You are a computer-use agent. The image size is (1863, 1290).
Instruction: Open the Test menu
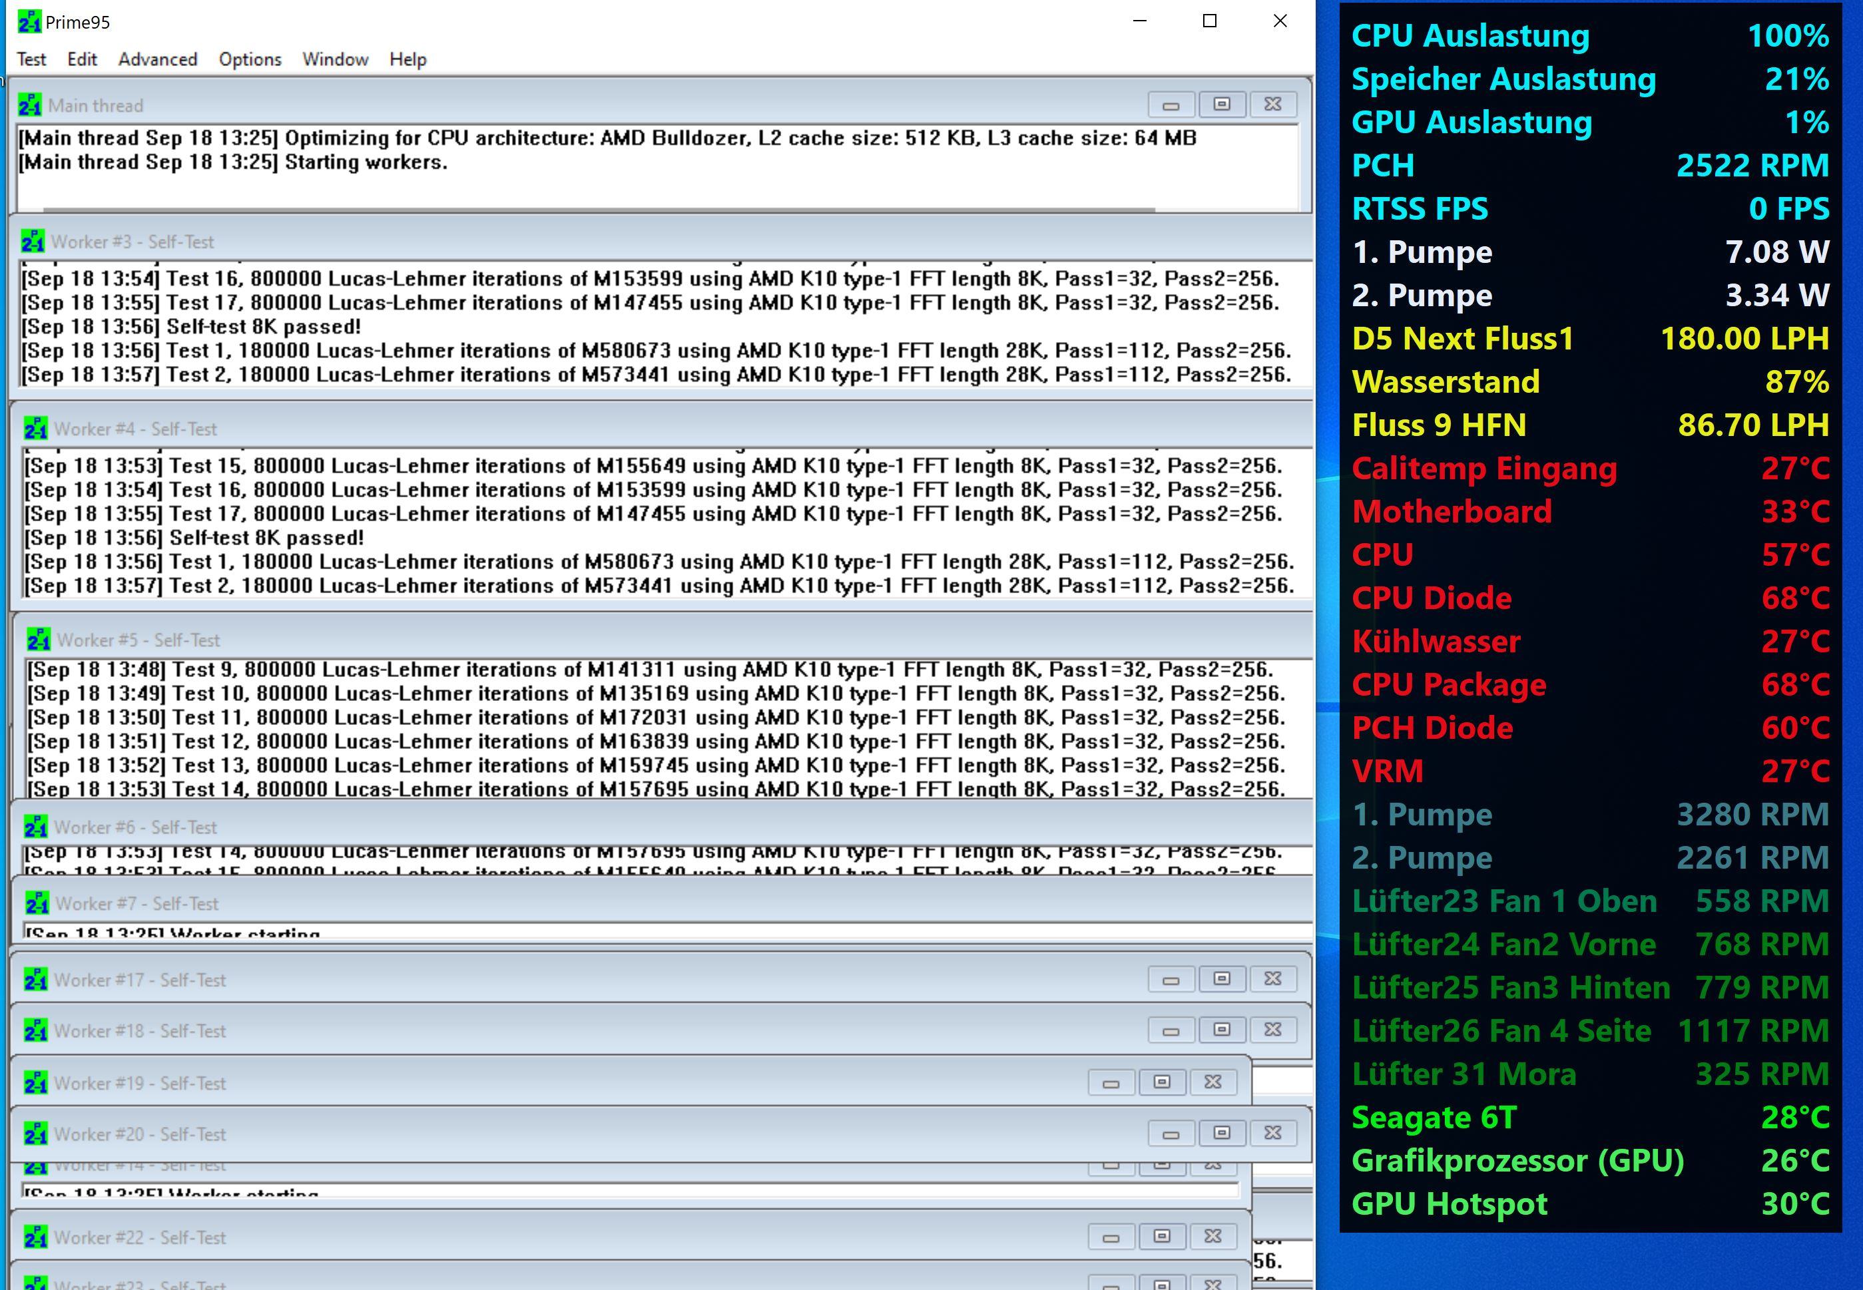[x=31, y=59]
